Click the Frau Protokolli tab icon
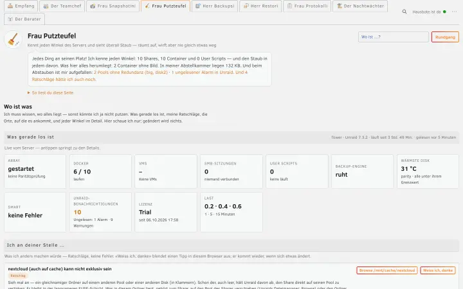 tap(289, 6)
